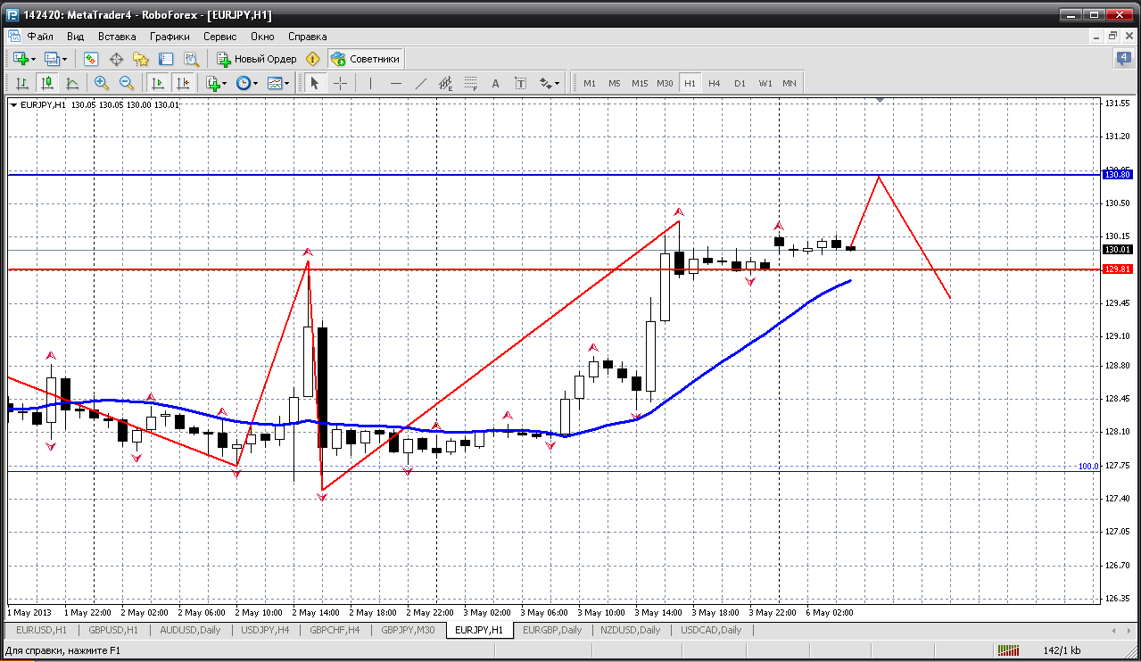Viewport: 1141px width, 662px height.
Task: Click the 142/1 kb traffic status
Action: pyautogui.click(x=1061, y=651)
